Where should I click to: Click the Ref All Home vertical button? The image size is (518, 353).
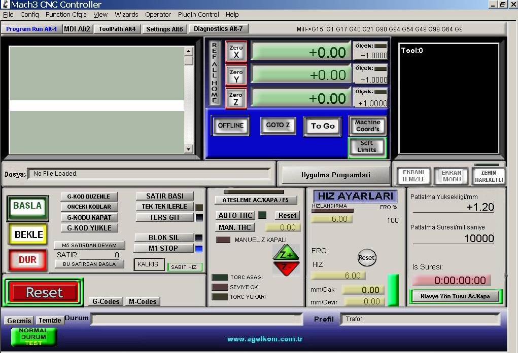215,73
